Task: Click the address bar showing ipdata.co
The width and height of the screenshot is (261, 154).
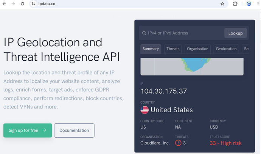Action: pos(128,4)
